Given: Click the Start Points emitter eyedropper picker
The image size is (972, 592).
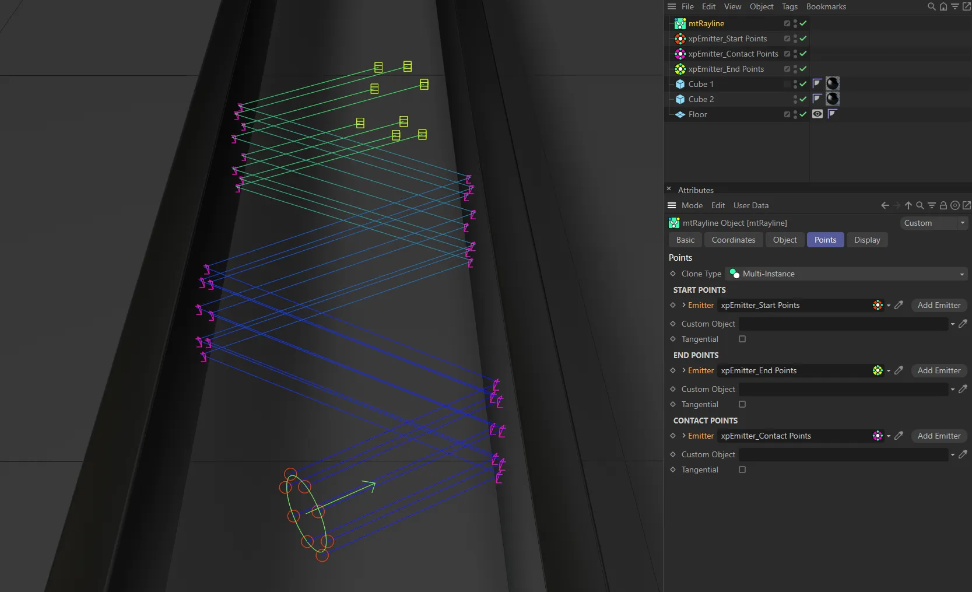Looking at the screenshot, I should tap(899, 305).
